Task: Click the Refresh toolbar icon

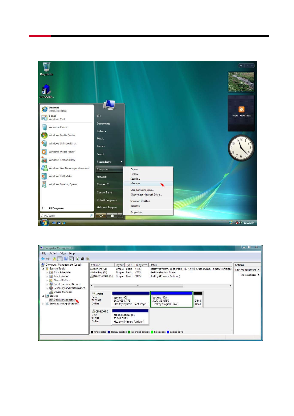Action: pos(77,259)
